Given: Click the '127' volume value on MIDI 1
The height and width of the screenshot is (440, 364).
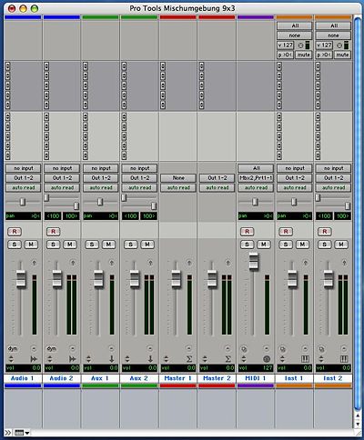Looking at the screenshot, I should [x=268, y=368].
